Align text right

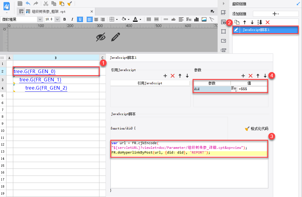coord(103,19)
